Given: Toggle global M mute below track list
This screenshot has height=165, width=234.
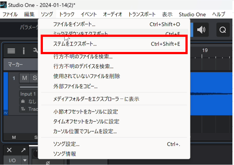Looking at the screenshot, I should point(14,137).
